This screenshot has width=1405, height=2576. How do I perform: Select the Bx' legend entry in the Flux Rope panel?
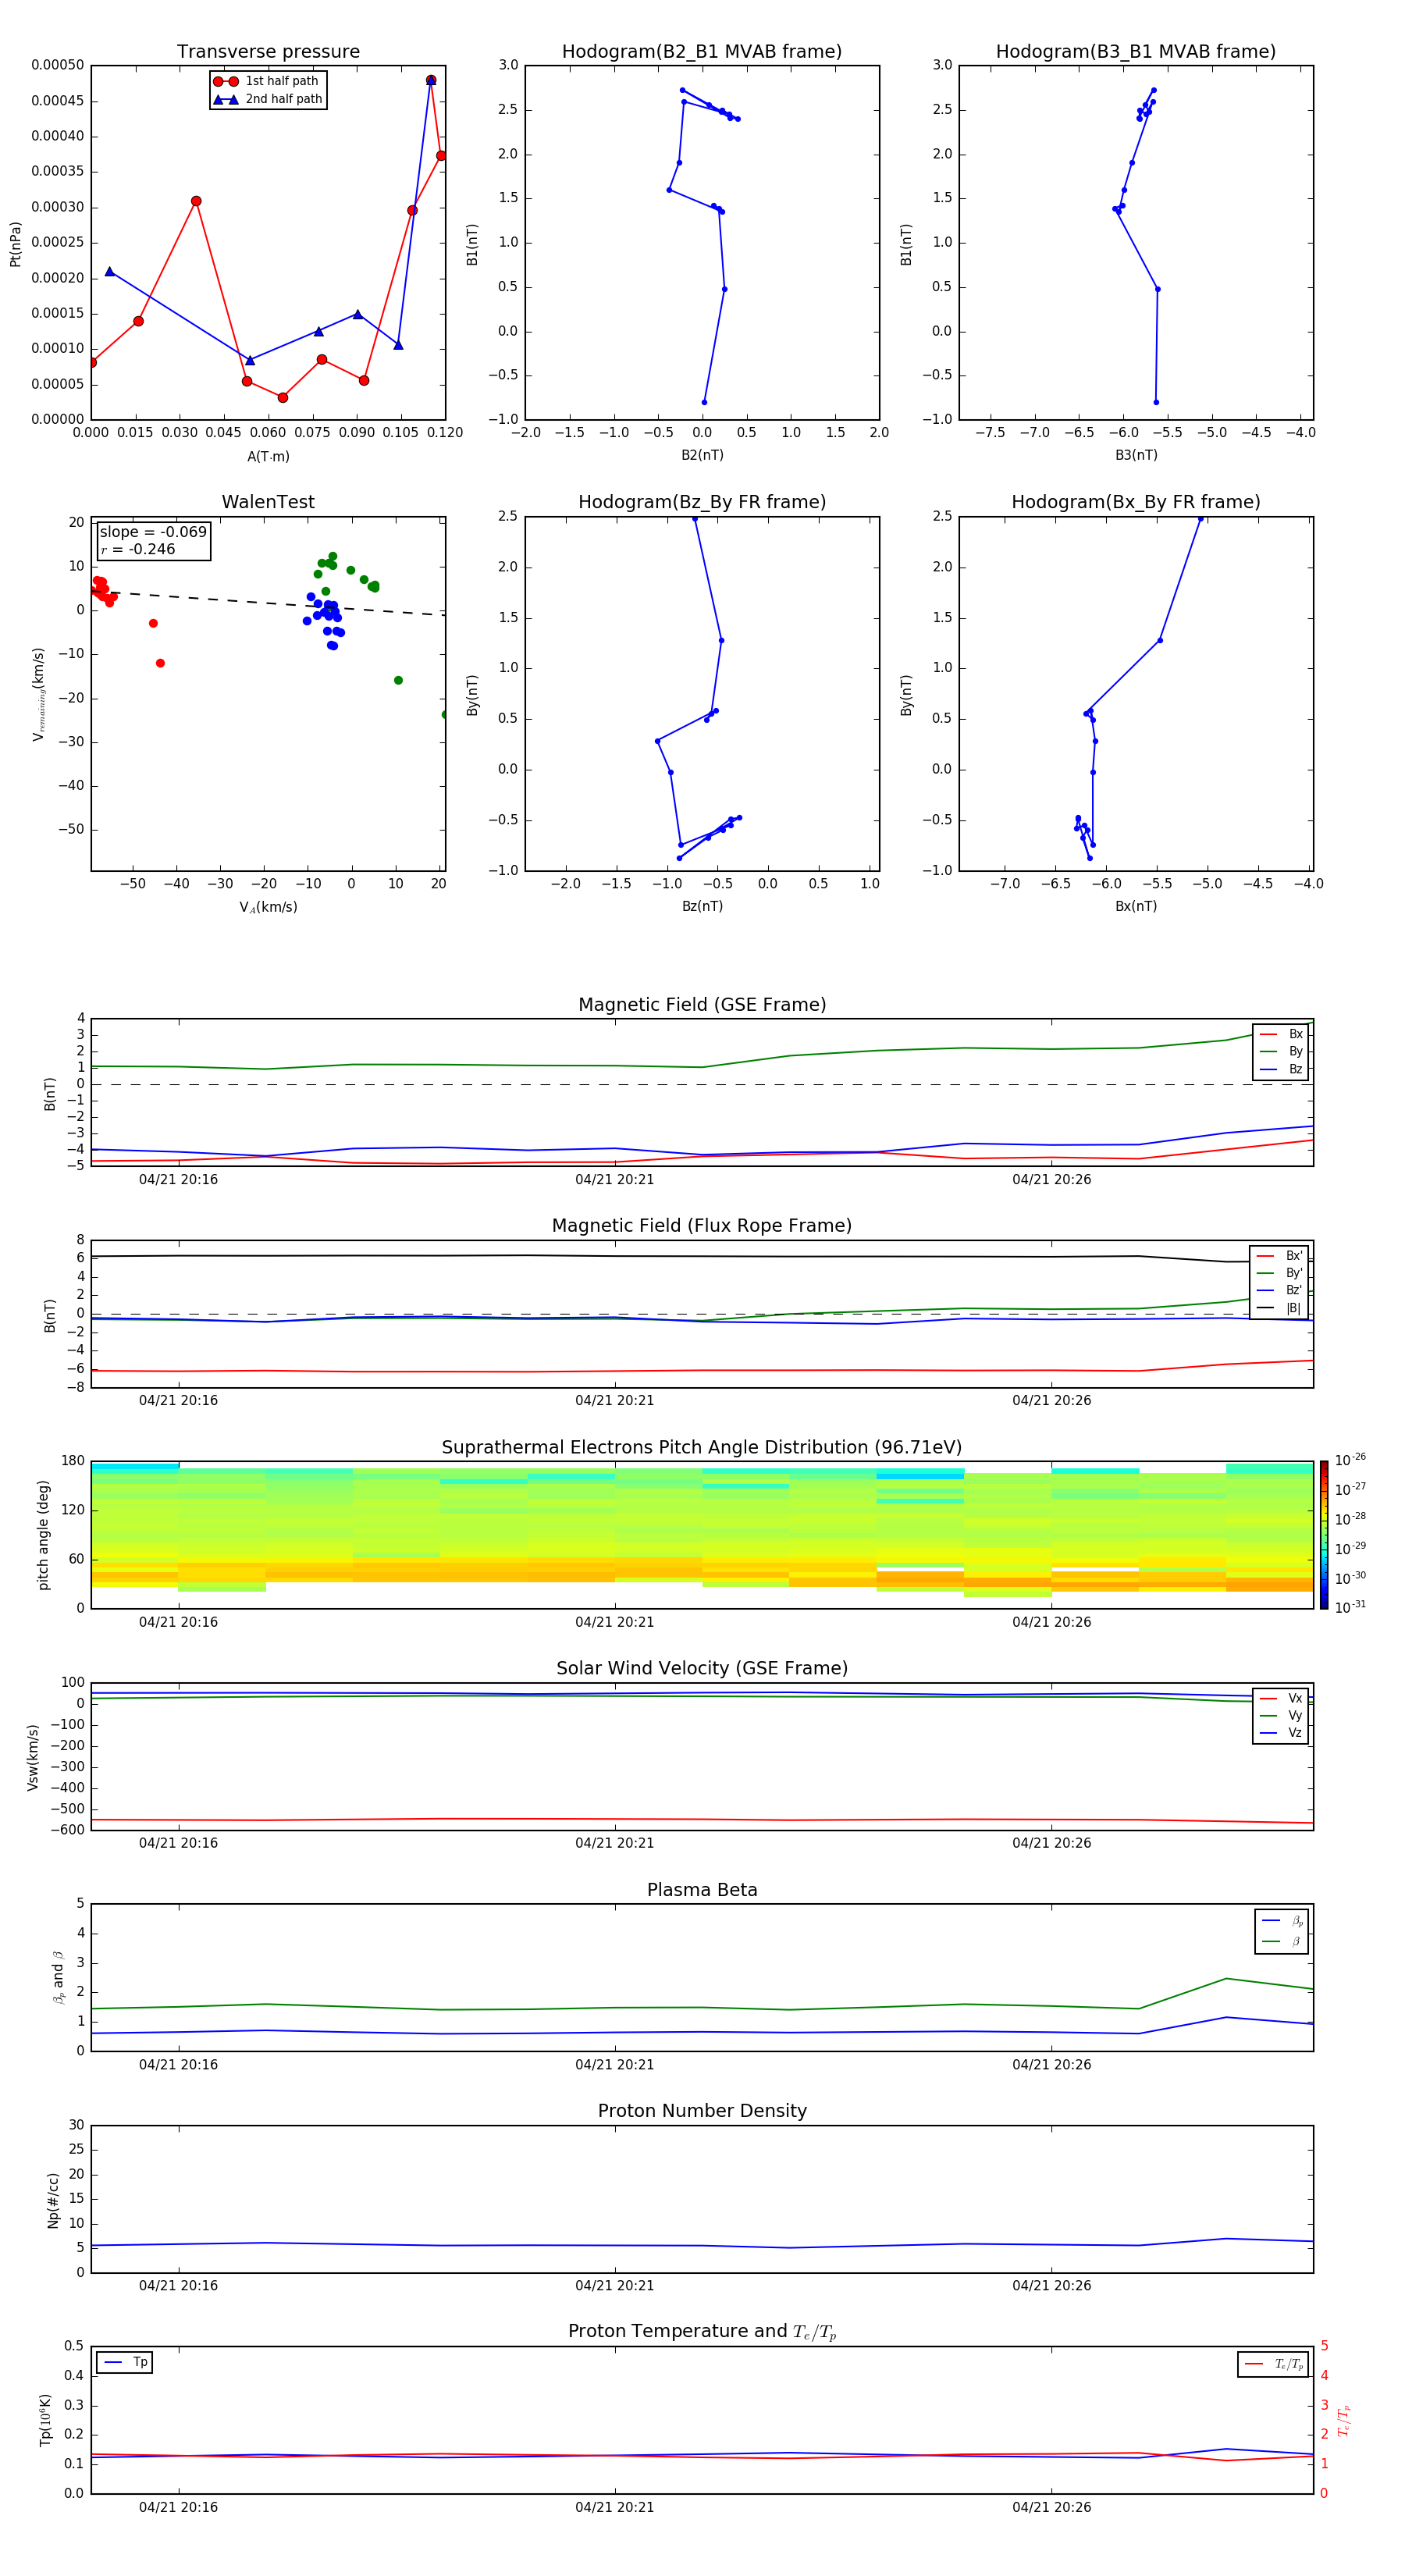click(x=1280, y=1256)
